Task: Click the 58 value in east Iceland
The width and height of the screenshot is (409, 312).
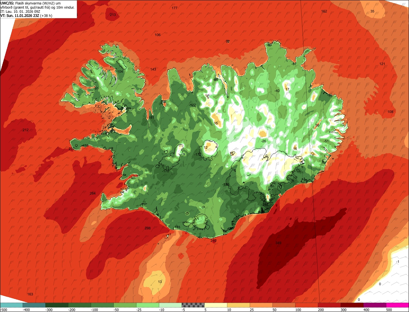Action: pos(317,125)
